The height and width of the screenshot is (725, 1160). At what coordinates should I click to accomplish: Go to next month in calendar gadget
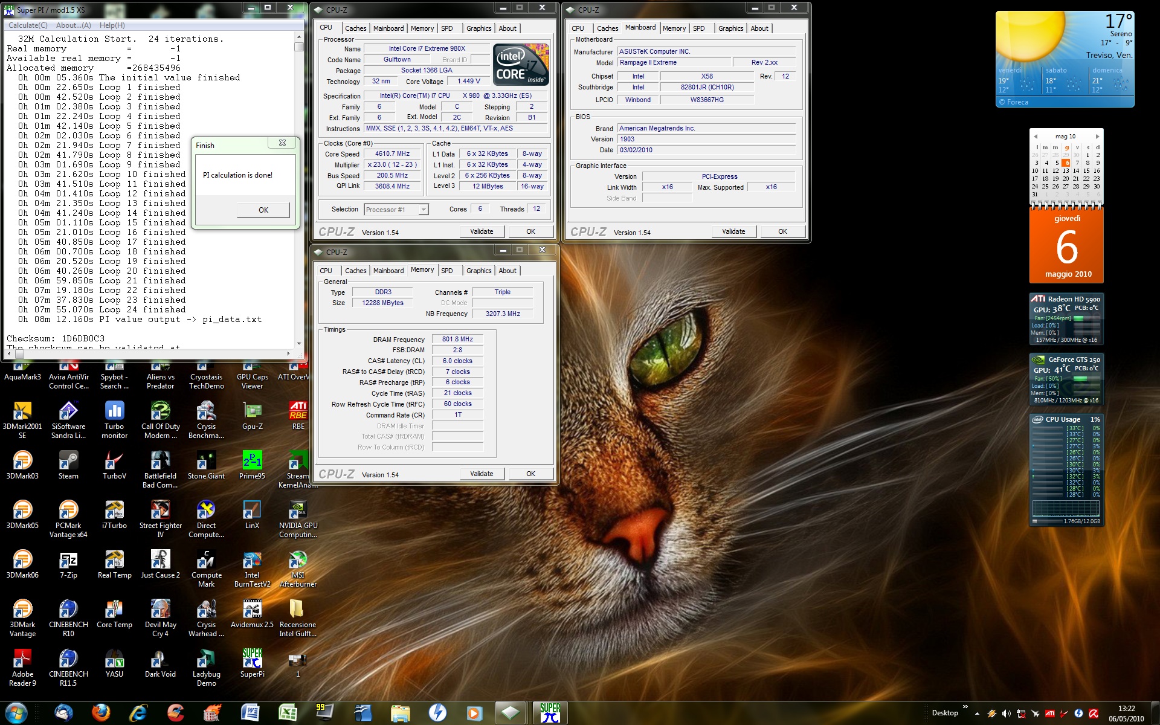pos(1097,137)
